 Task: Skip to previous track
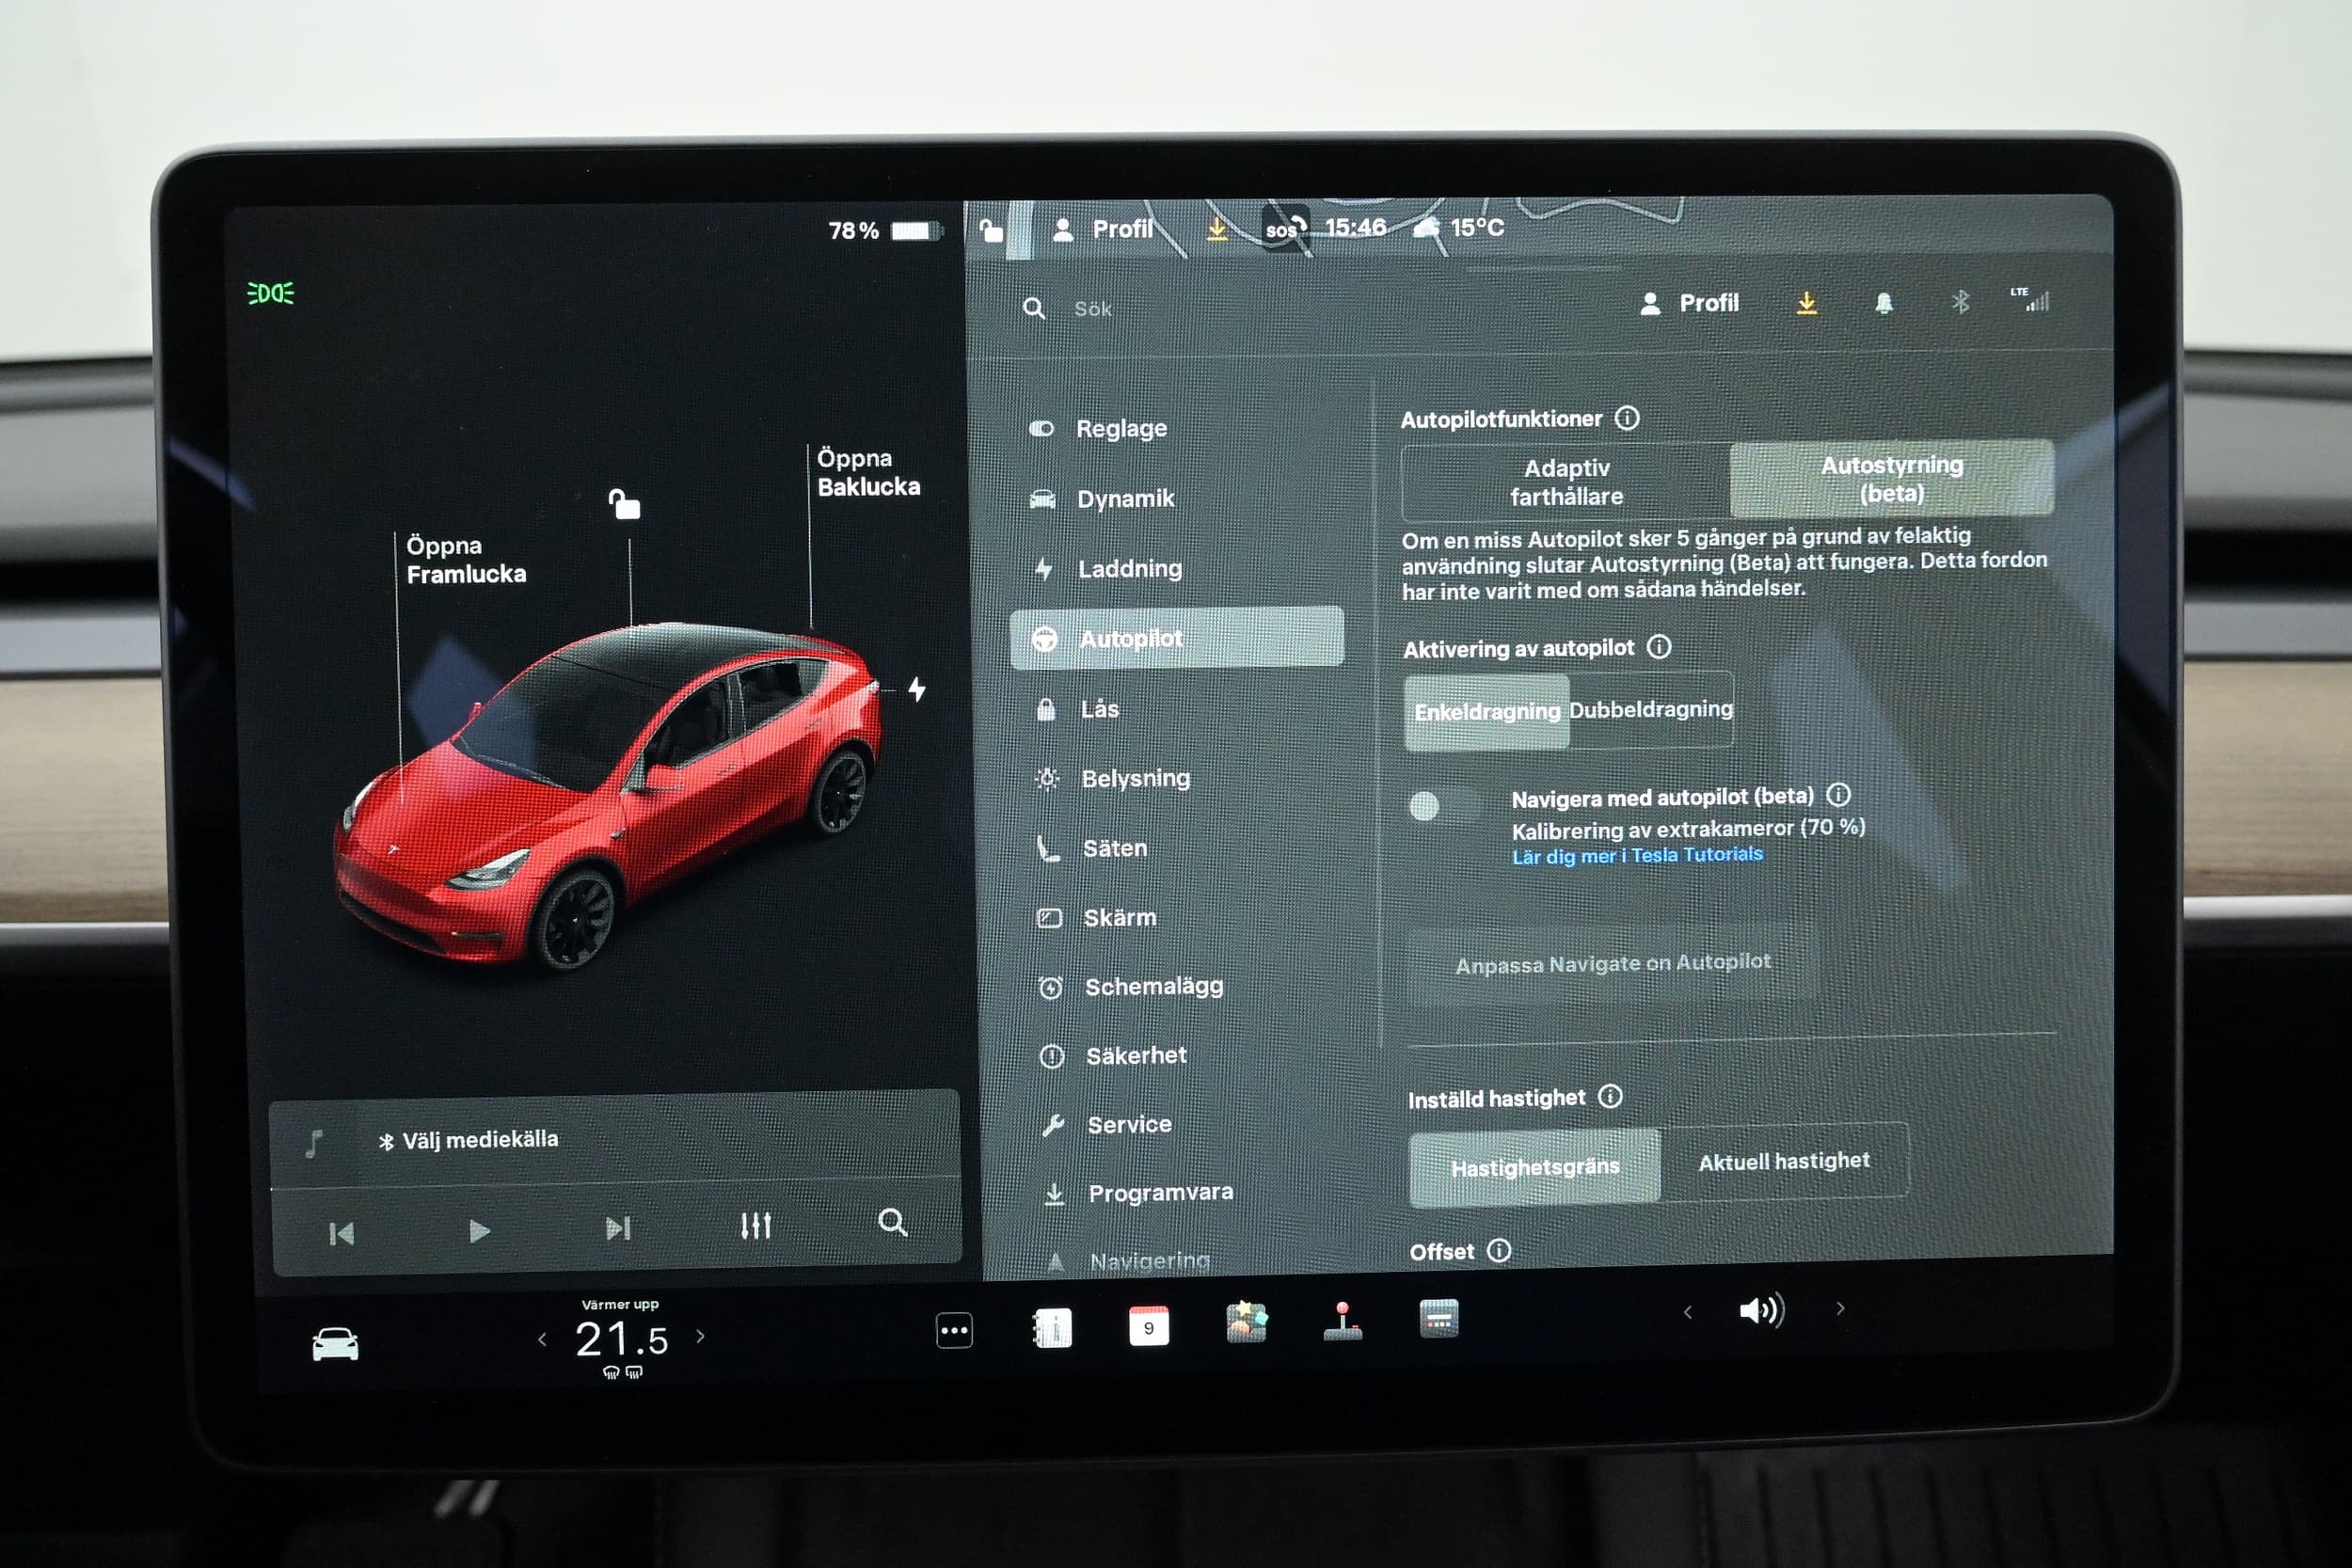(341, 1233)
